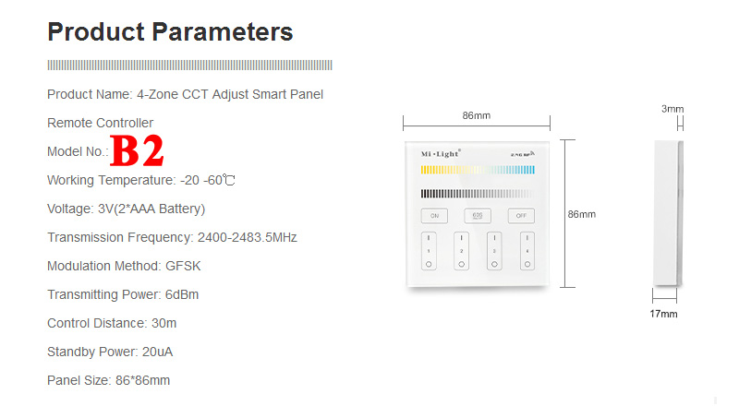Turn on zone 3 with the I mark
Screen dimensions: 739x418
(x=494, y=238)
